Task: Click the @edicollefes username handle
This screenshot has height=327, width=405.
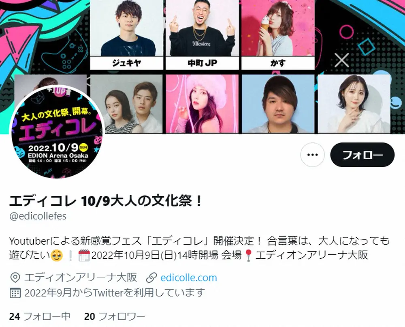Action: tap(38, 216)
